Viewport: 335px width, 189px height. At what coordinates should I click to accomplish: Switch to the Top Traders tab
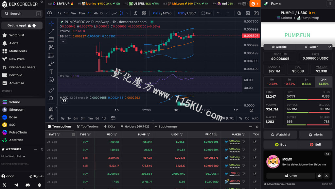tap(88, 127)
